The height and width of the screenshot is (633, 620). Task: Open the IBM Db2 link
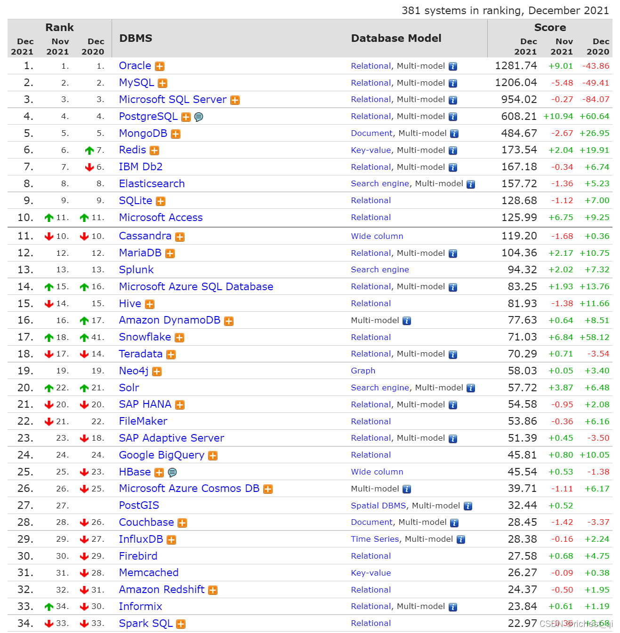pos(141,167)
